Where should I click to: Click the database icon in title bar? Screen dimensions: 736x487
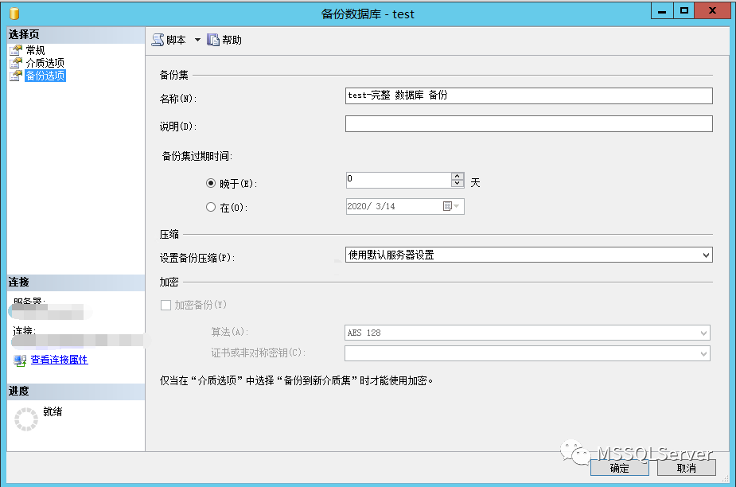click(x=14, y=14)
